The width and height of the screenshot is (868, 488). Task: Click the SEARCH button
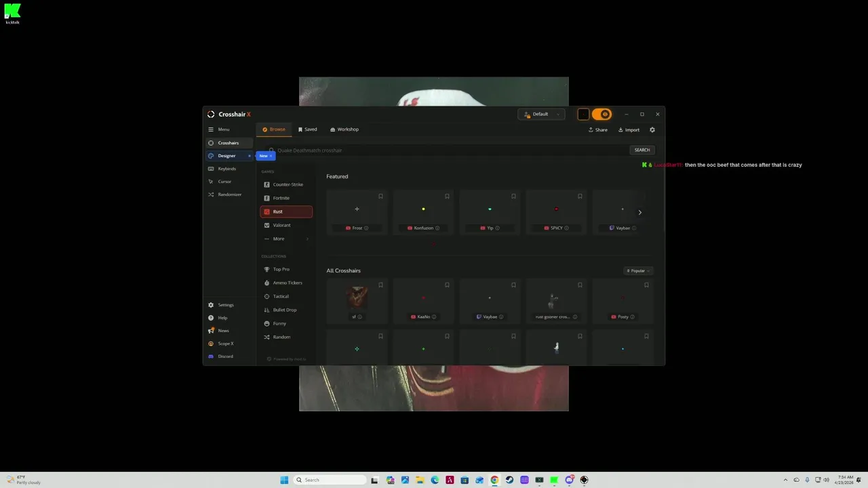tap(642, 150)
